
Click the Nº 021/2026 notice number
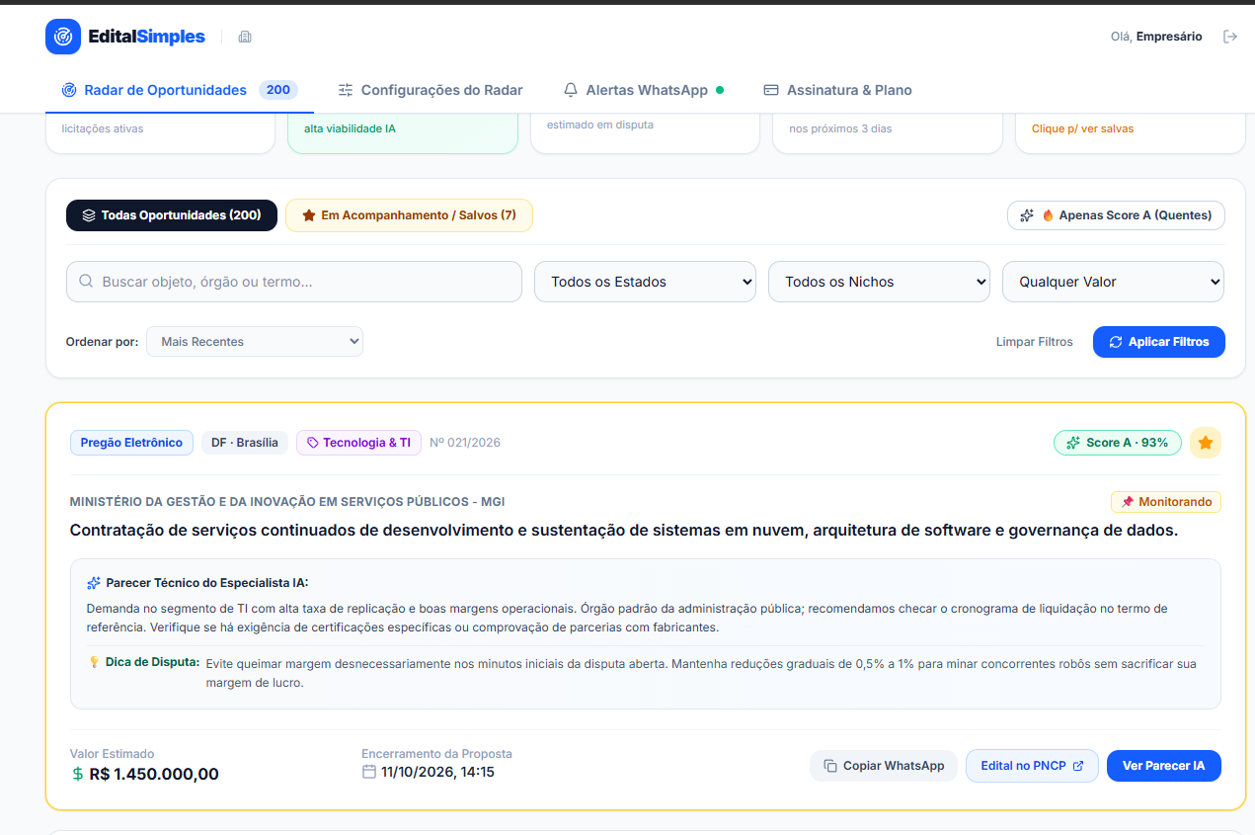pos(465,443)
